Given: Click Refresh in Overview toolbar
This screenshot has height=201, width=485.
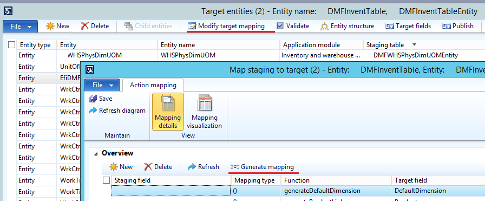Looking at the screenshot, I should pos(204,167).
